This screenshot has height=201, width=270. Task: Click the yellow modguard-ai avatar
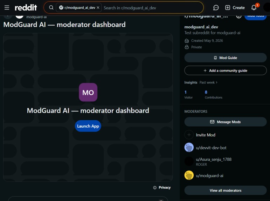point(189,175)
